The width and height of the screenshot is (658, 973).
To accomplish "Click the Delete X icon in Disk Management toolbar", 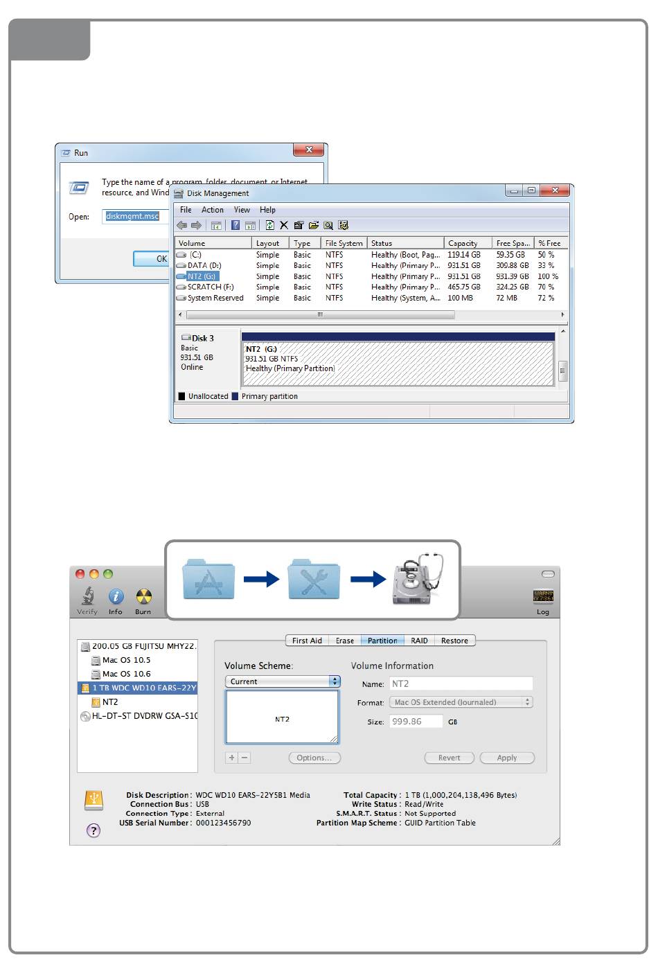I will click(284, 225).
